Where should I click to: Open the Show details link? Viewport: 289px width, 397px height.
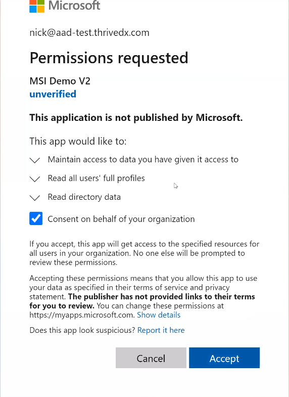coord(159,315)
